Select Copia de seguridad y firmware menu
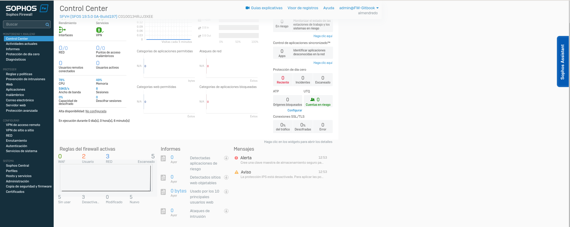 coord(29,187)
